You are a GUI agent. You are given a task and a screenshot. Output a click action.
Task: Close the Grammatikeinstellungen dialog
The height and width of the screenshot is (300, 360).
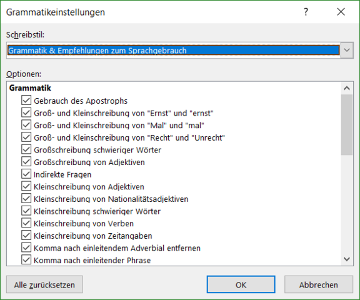341,12
